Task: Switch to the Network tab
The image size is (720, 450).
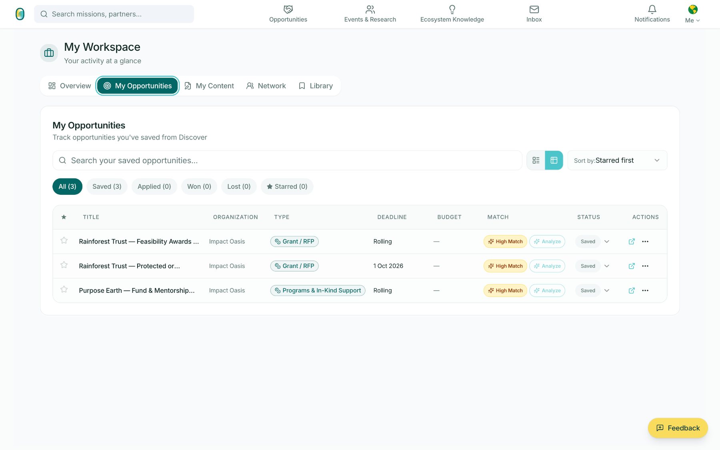Action: (266, 86)
